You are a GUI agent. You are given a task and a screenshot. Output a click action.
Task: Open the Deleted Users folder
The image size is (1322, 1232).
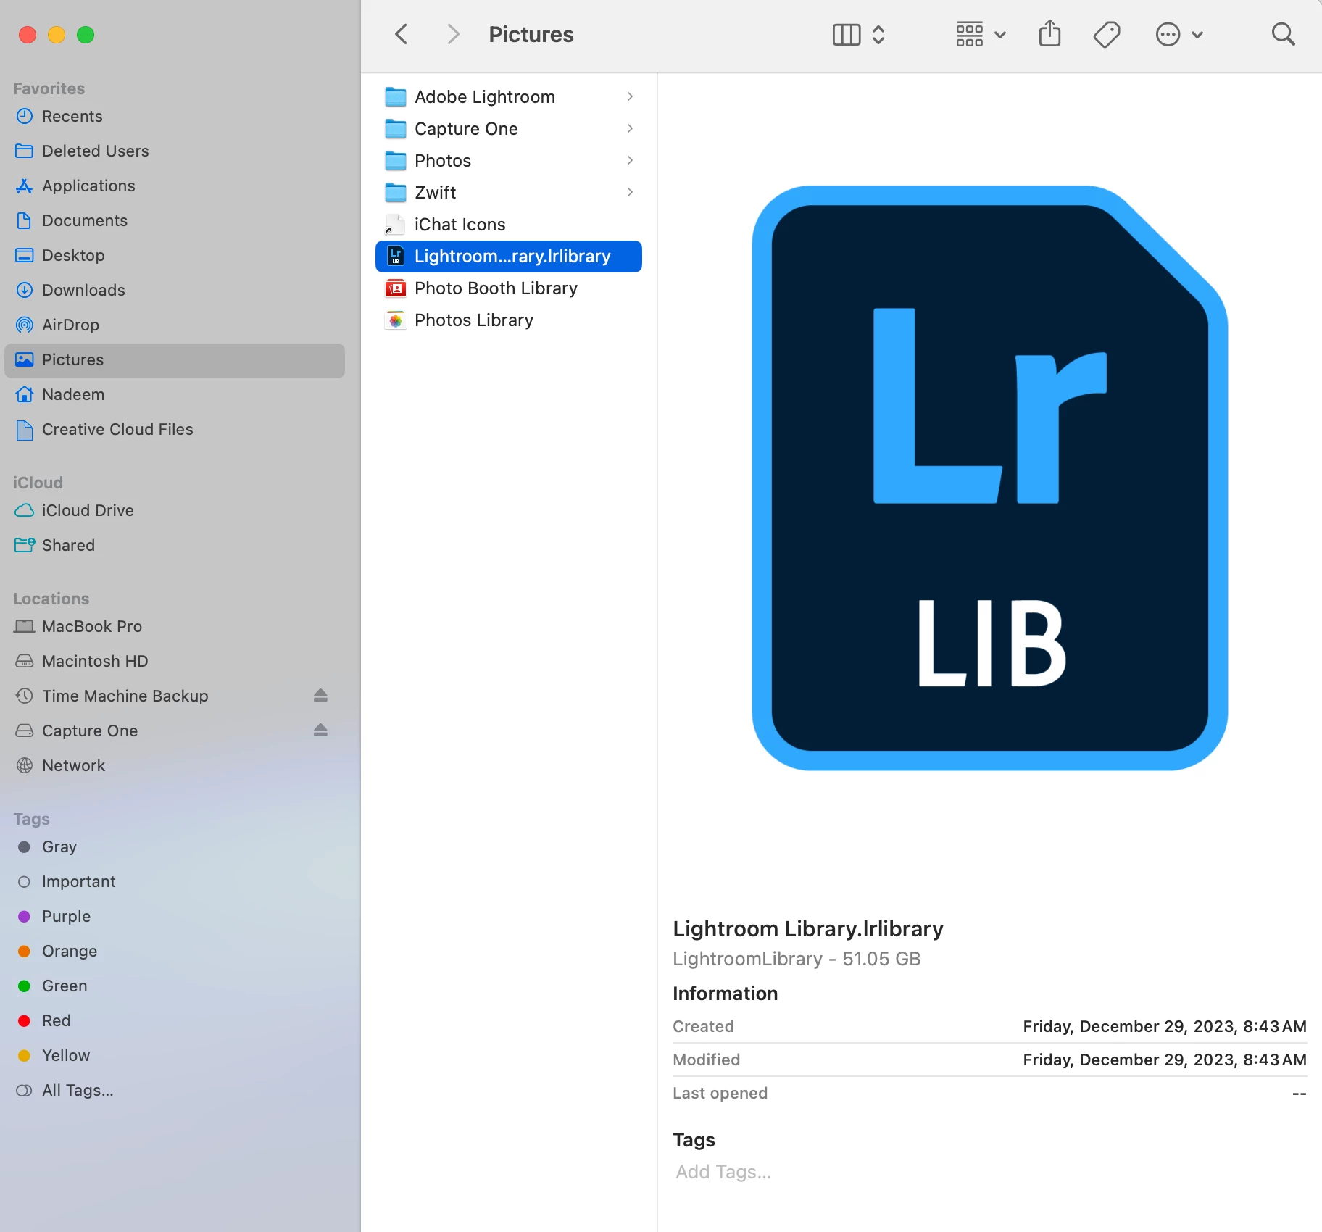click(174, 151)
